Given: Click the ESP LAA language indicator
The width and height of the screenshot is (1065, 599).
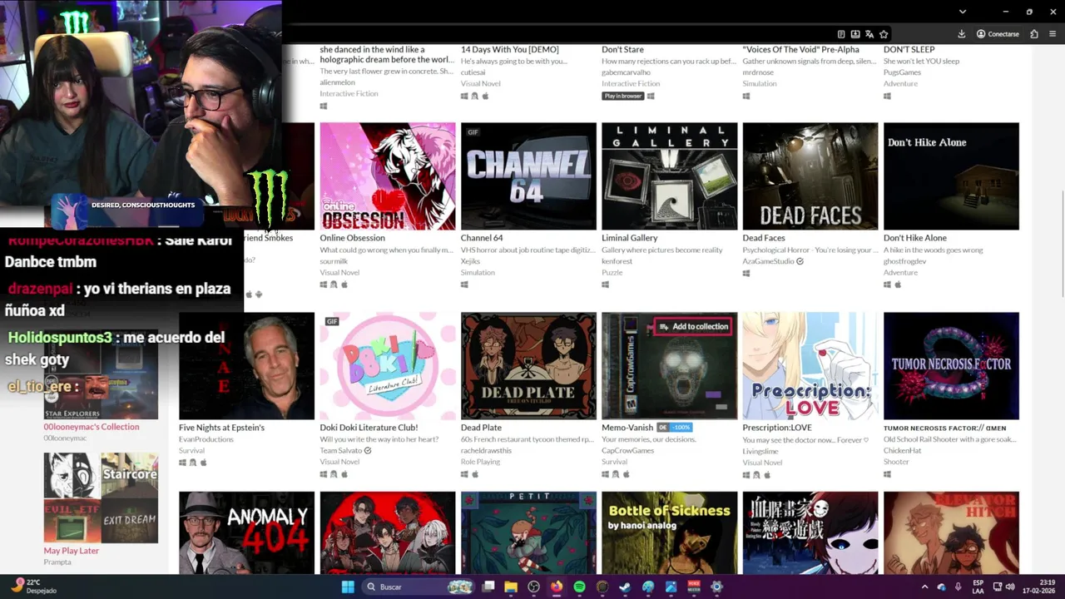Looking at the screenshot, I should 978,587.
